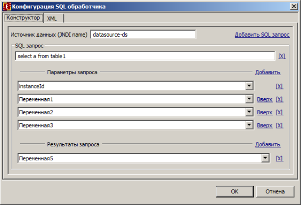Image resolution: width=301 pixels, height=205 pixels.
Task: Add a new query result
Action: tap(268, 145)
